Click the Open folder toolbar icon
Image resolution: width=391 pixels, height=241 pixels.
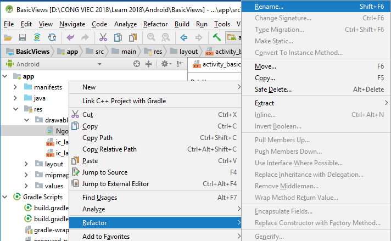point(8,38)
